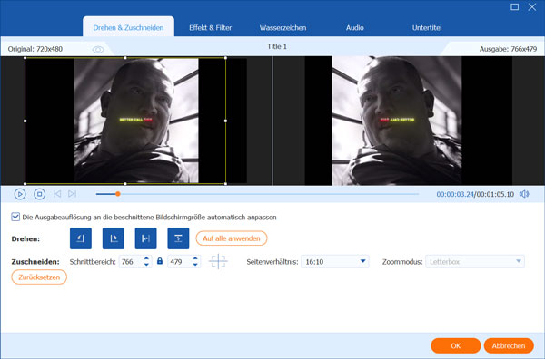Rotate video left 90 degrees
The height and width of the screenshot is (359, 545).
coord(81,238)
